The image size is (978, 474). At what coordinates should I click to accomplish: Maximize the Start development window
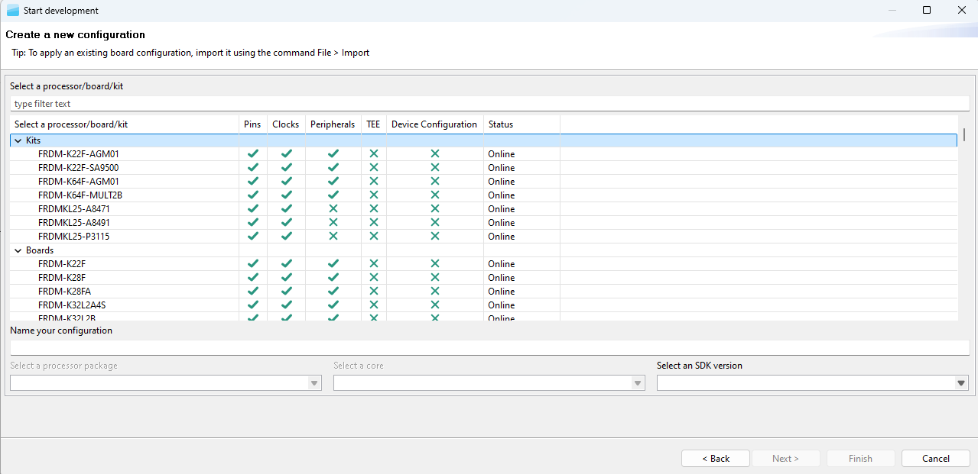[927, 10]
